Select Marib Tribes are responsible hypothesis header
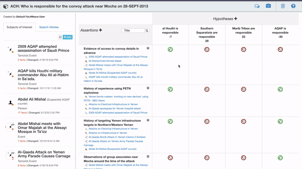 pyautogui.click(x=243, y=33)
